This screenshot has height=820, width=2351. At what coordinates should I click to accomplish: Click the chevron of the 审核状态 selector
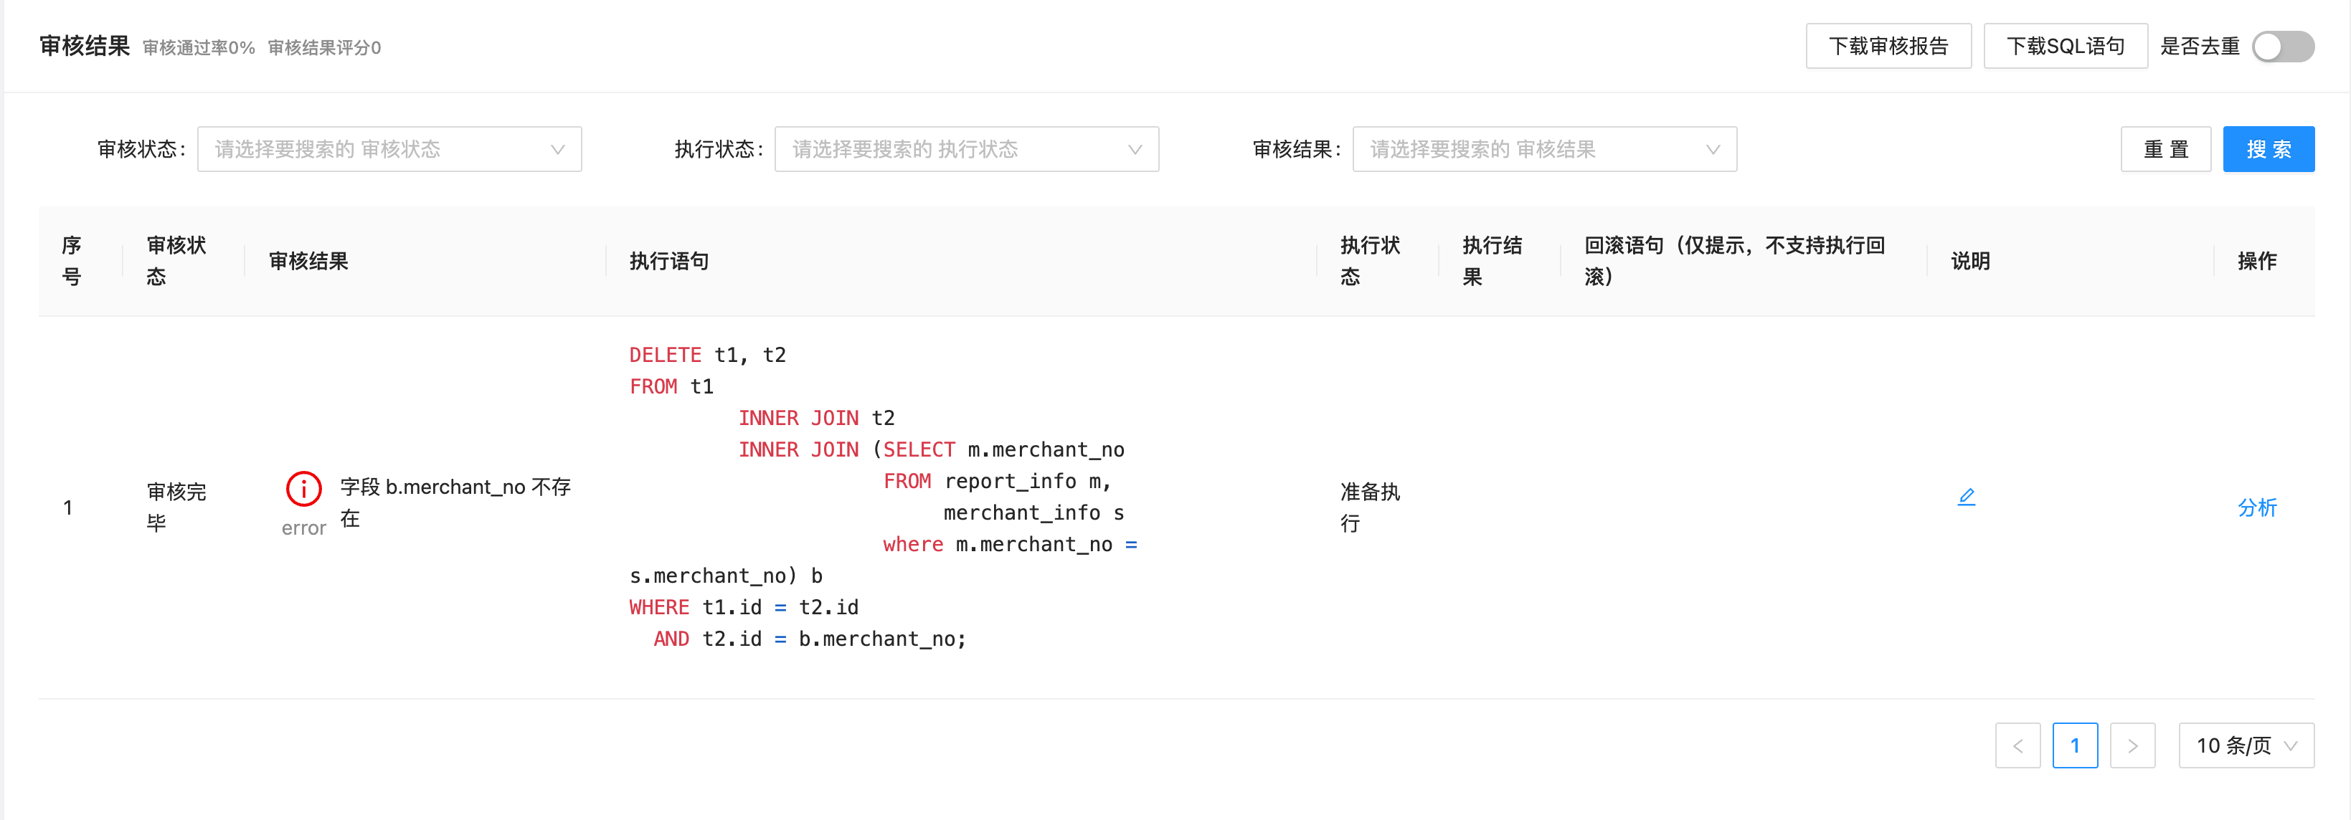pos(558,148)
